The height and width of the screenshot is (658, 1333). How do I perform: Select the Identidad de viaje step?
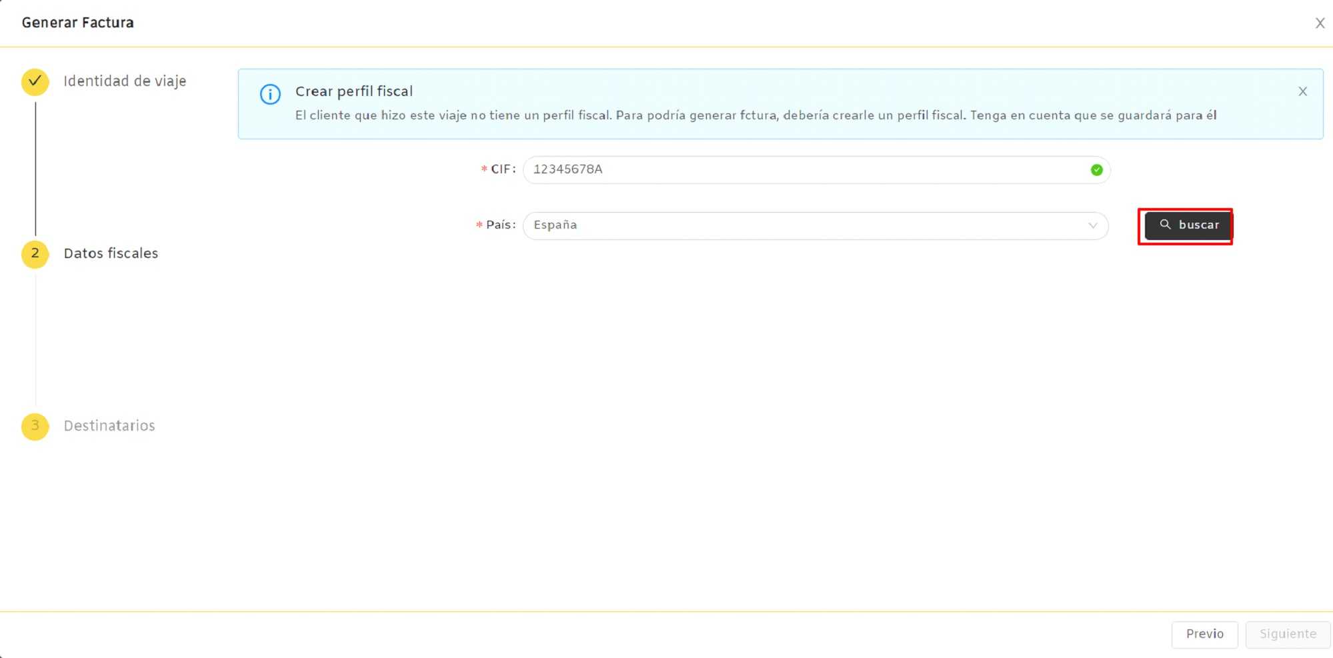[125, 81]
